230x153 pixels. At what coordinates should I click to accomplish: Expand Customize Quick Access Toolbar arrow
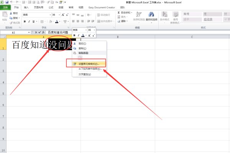65,2
